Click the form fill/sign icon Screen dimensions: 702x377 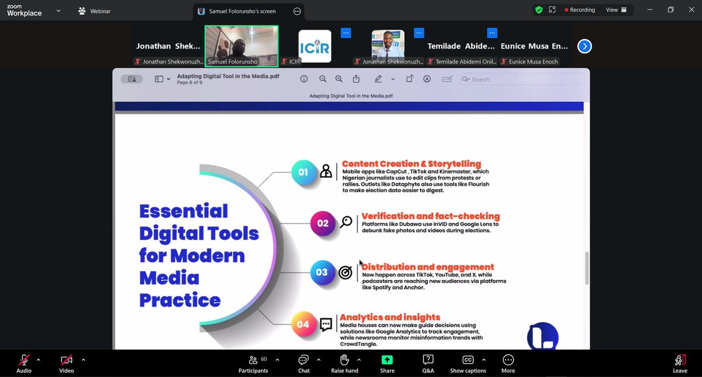click(x=447, y=79)
